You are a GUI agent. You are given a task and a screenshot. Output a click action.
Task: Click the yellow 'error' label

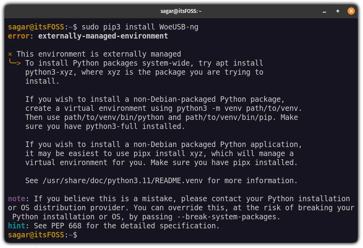tap(19, 36)
